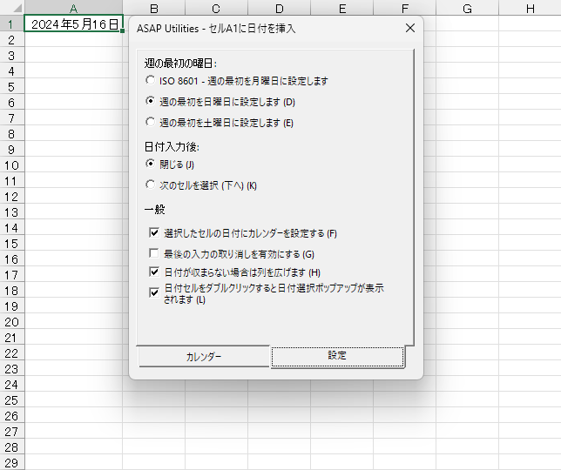Click cell G1 in the worksheet
This screenshot has width=561, height=470.
pos(467,23)
